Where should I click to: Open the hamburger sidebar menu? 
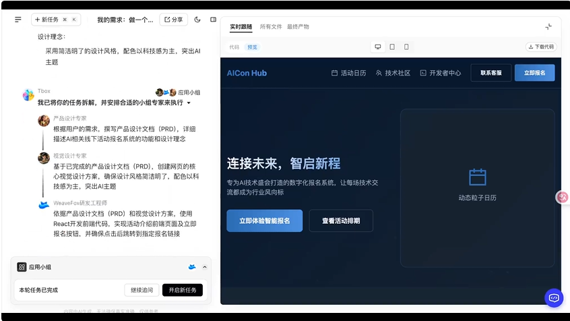[18, 20]
